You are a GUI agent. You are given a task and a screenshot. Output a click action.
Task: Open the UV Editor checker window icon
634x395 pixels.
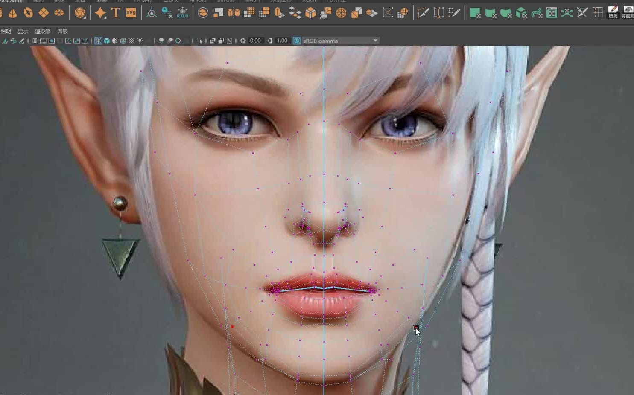pos(552,13)
